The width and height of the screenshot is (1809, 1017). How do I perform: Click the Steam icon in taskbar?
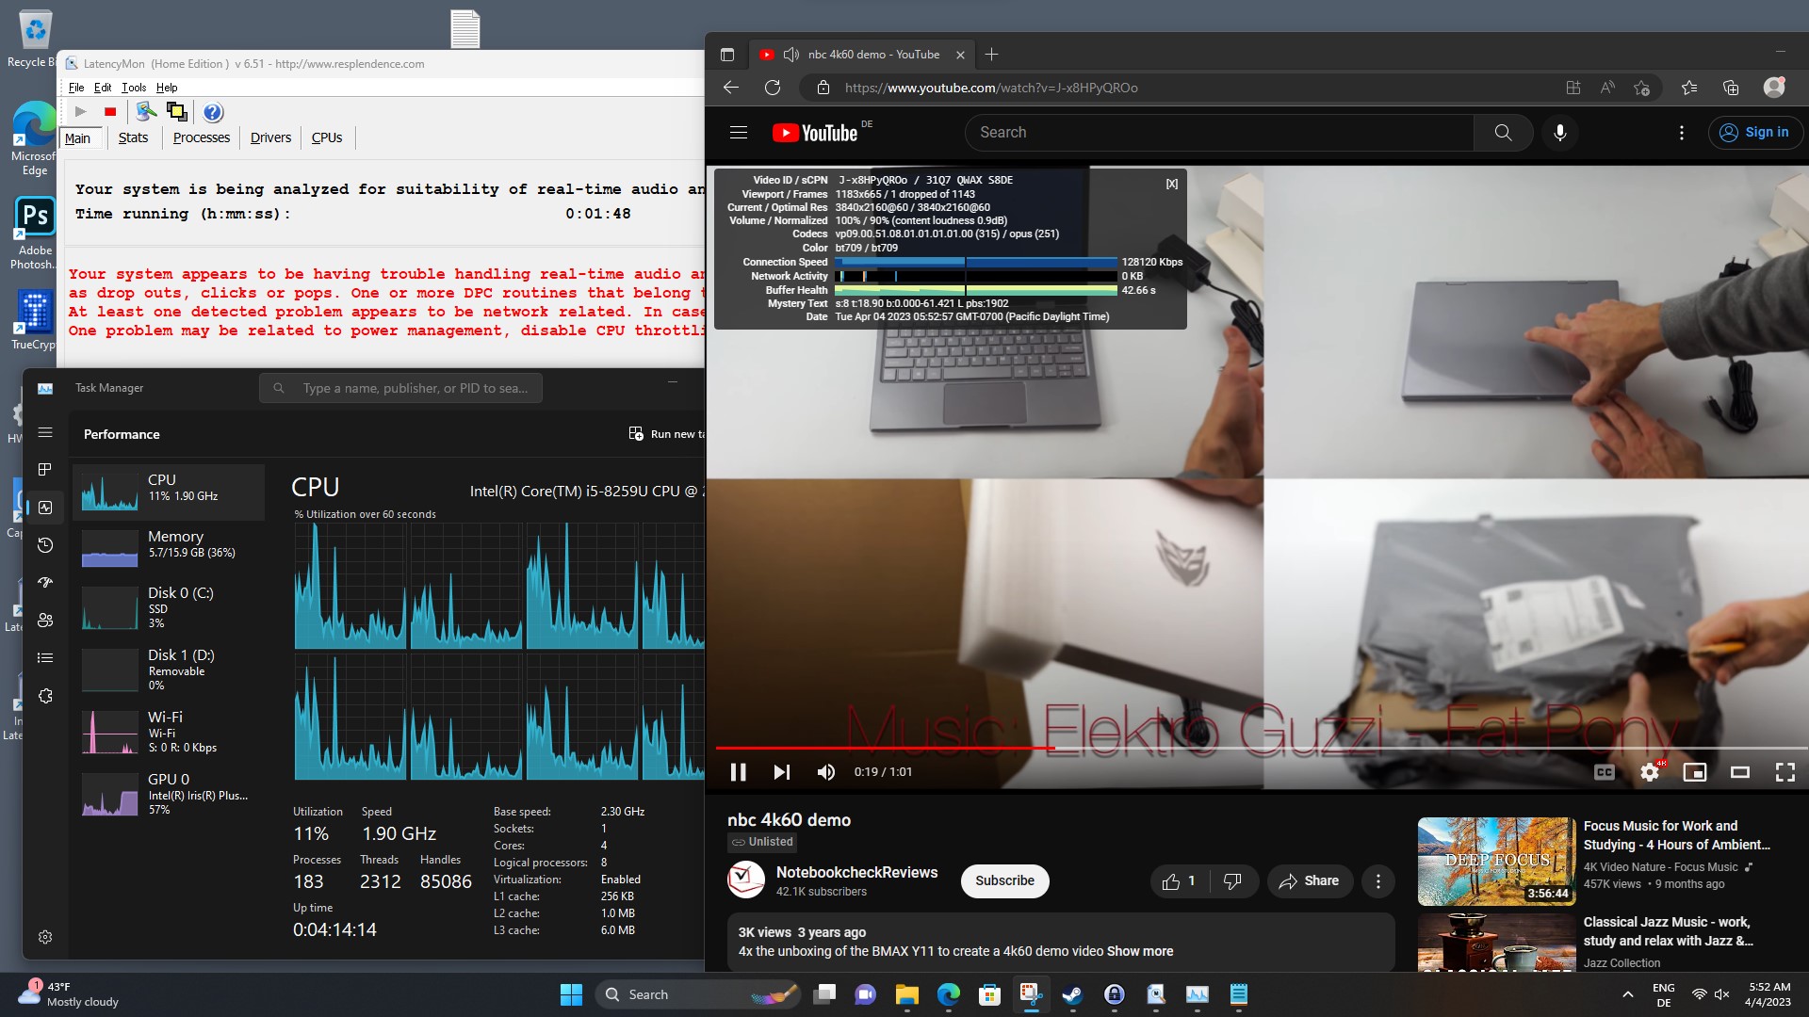pos(1072,994)
